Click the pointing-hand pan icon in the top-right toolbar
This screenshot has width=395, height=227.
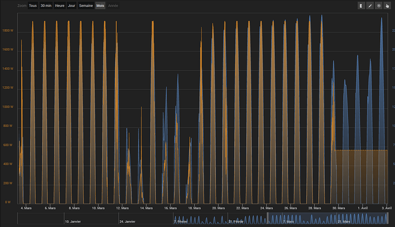(x=388, y=6)
